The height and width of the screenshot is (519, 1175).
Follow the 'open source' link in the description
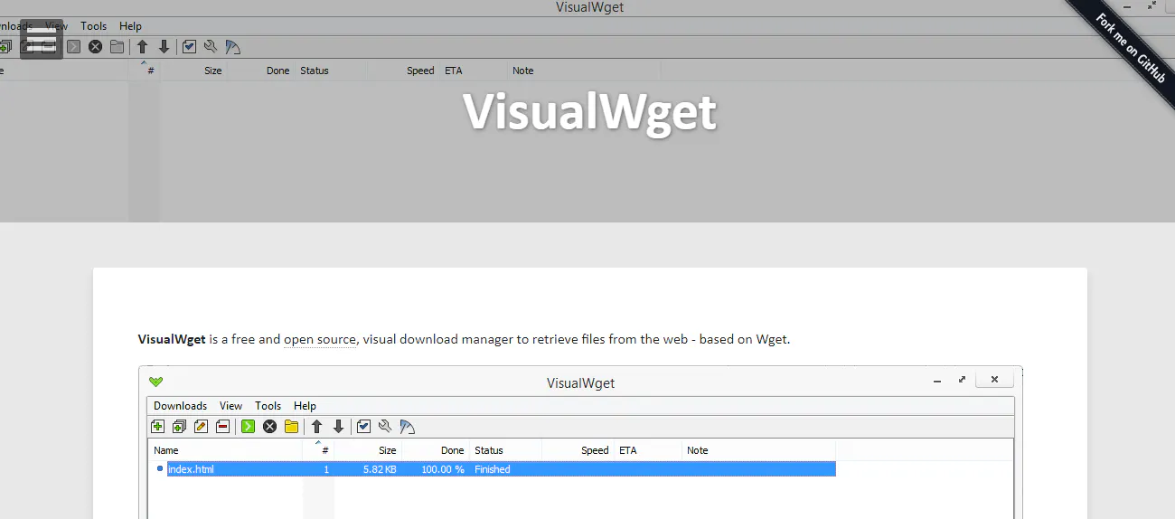point(320,340)
